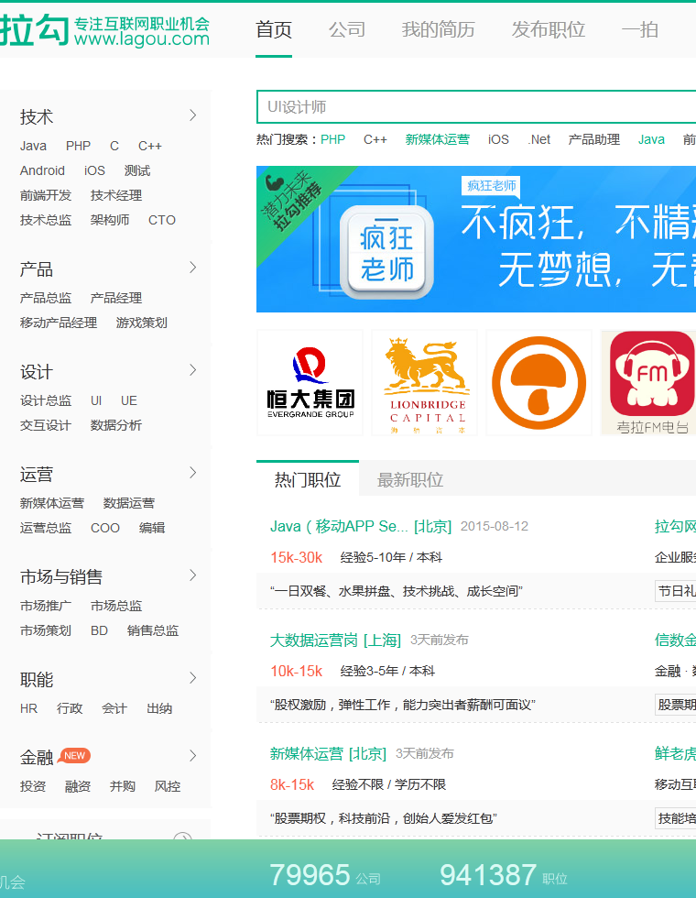Expand the 市场与销售 category arrow
Image resolution: width=696 pixels, height=898 pixels.
193,575
